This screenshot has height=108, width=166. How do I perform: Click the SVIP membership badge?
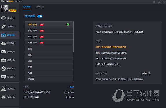click(x=12, y=10)
